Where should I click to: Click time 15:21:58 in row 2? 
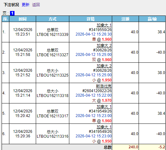click(23, 55)
